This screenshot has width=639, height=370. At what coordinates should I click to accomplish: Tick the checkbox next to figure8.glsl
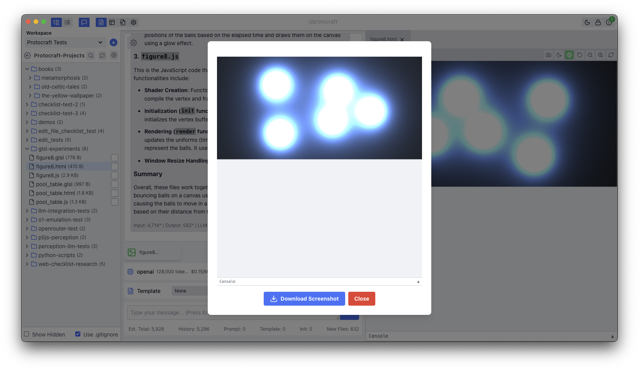coord(114,158)
